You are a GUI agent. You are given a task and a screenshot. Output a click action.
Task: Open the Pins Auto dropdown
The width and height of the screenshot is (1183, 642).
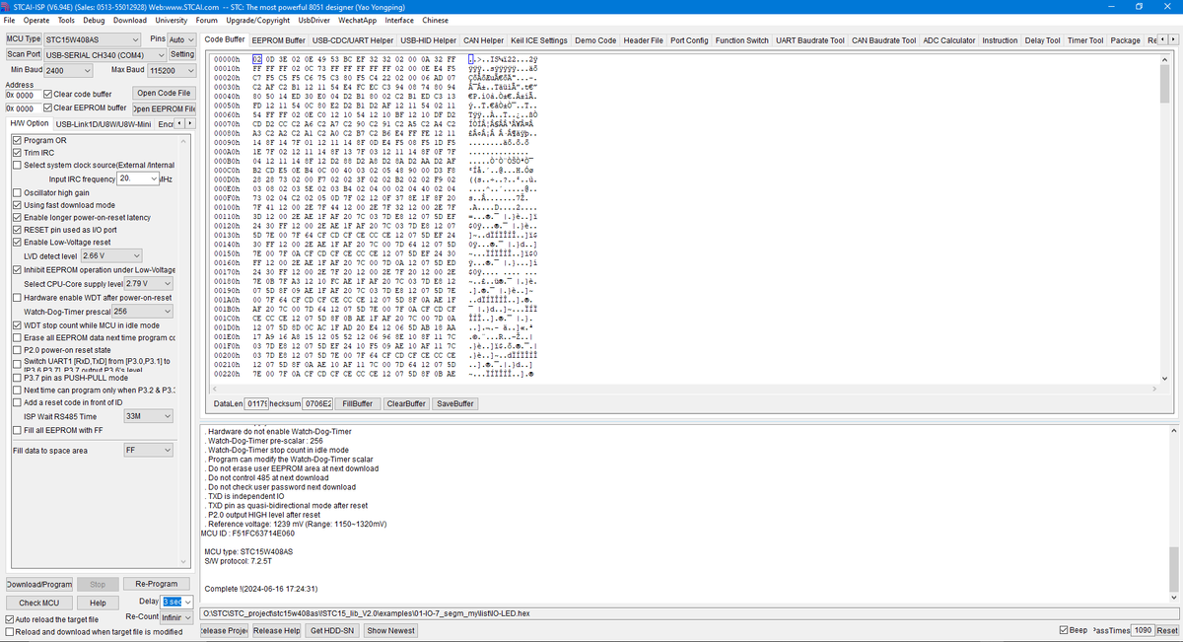[182, 39]
